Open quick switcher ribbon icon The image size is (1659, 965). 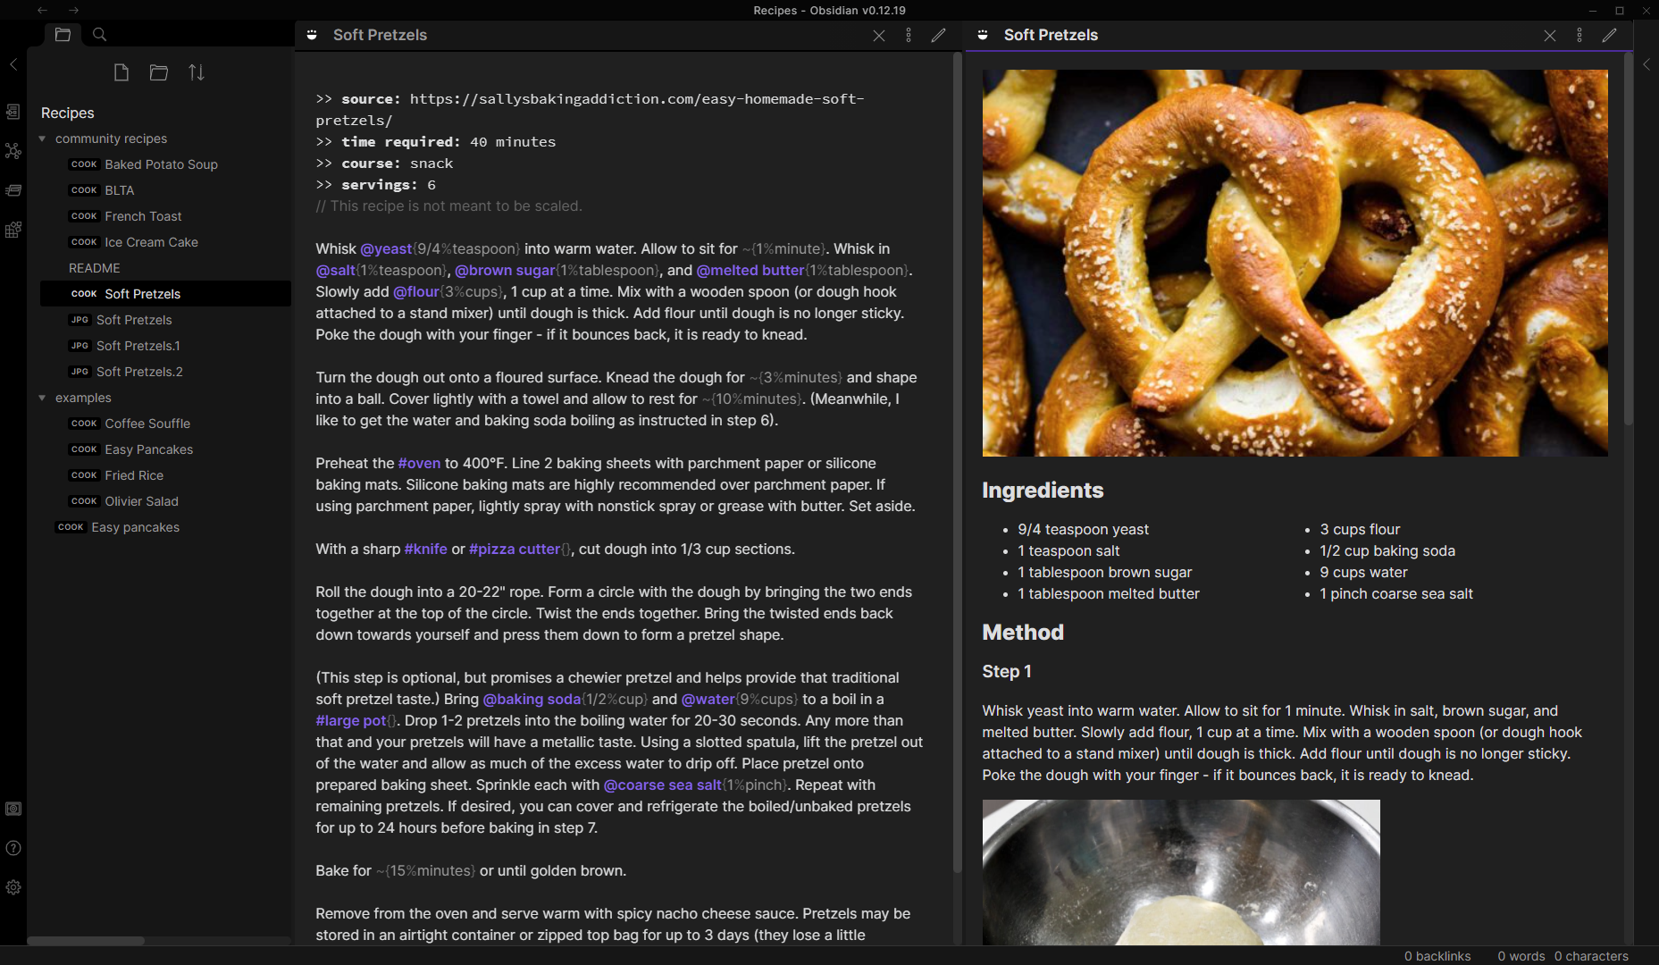[13, 112]
